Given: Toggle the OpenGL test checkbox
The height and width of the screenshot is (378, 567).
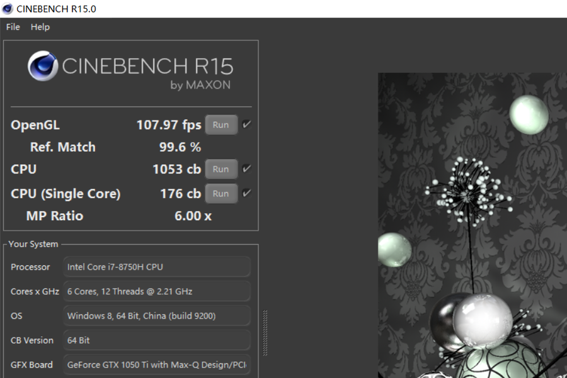Looking at the screenshot, I should [x=246, y=125].
